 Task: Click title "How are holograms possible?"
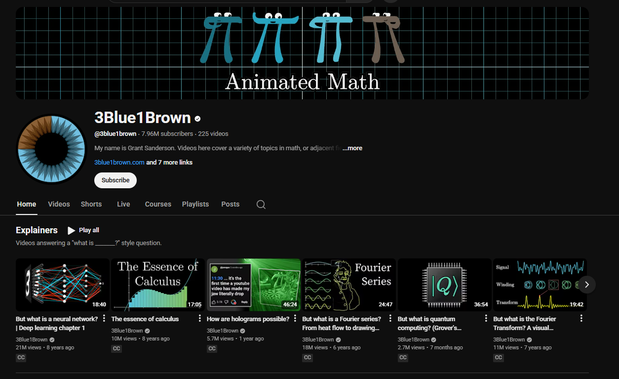click(x=248, y=319)
